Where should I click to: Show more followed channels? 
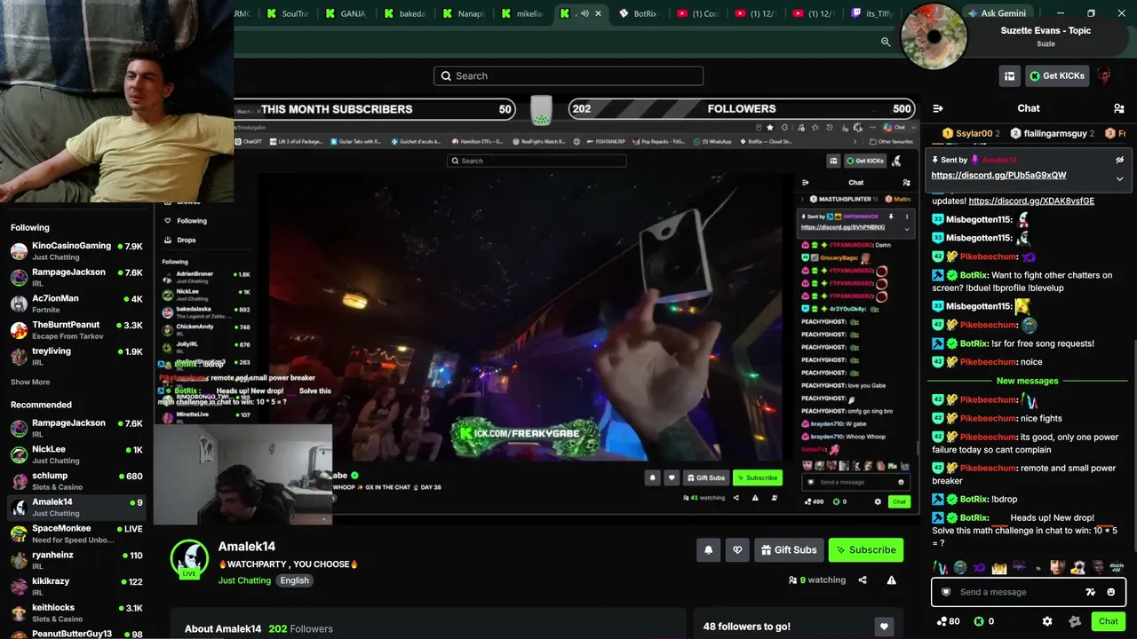tap(30, 383)
